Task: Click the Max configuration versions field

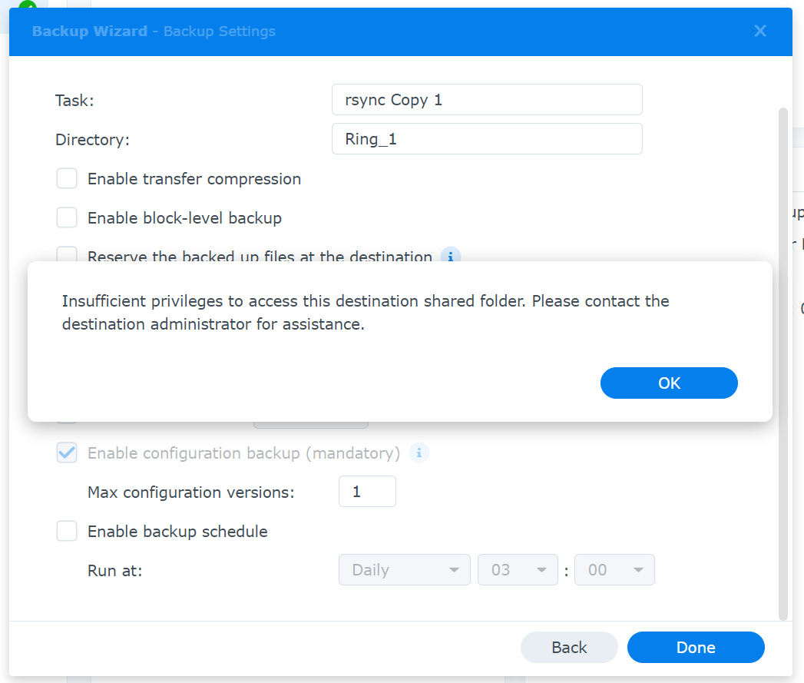Action: tap(367, 492)
